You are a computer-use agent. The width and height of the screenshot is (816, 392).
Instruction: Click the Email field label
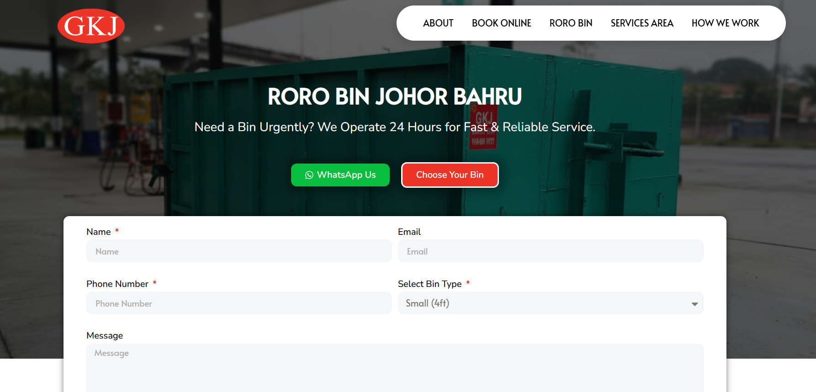click(x=409, y=232)
